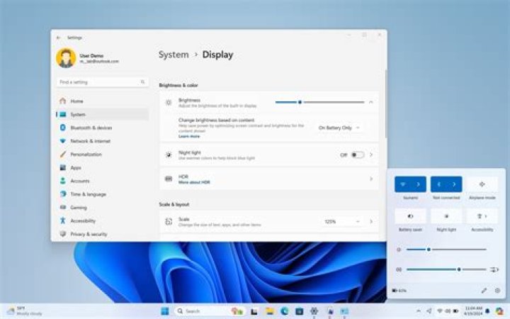The image size is (510, 319).
Task: Click the Bluetooth & devices sidebar icon
Action: (x=63, y=128)
